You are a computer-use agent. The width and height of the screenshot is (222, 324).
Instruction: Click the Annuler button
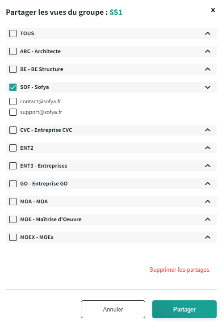pos(113,309)
